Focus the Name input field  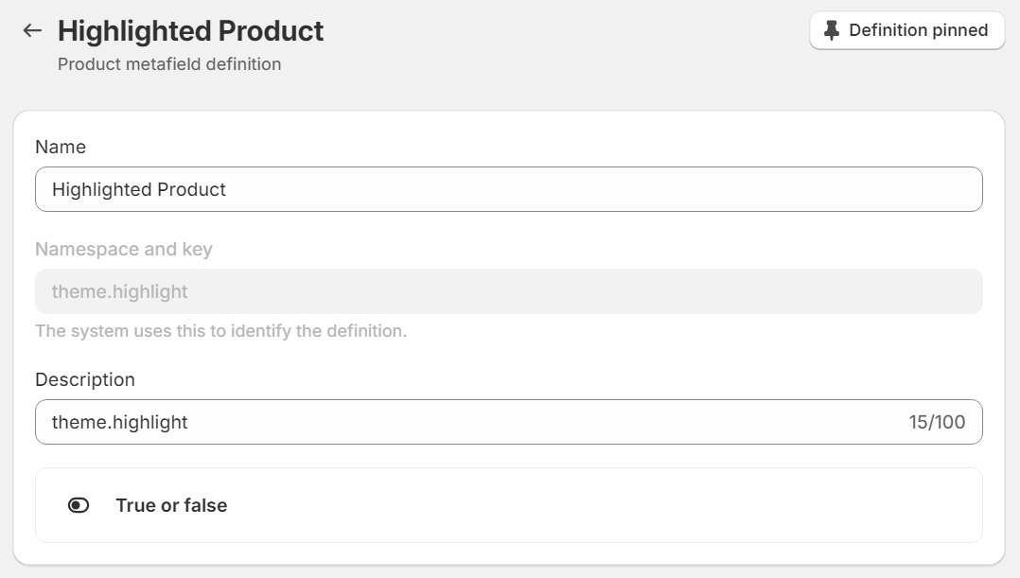(x=509, y=189)
